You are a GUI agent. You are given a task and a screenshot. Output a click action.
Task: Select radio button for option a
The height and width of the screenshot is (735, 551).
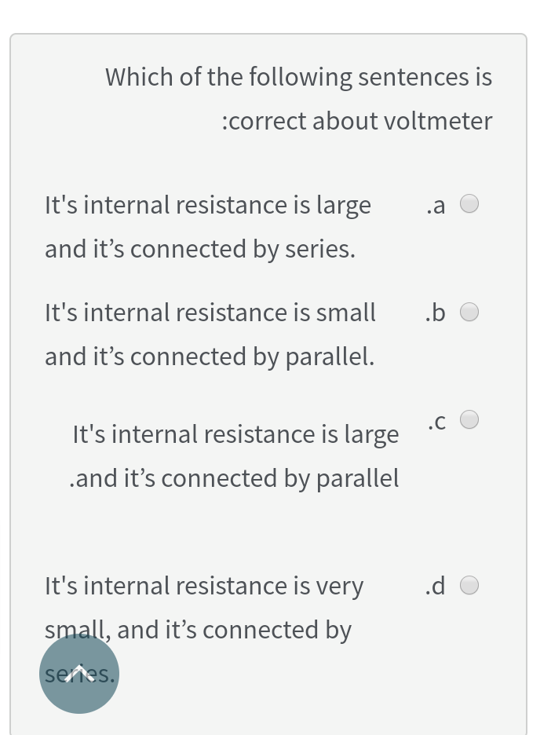469,204
